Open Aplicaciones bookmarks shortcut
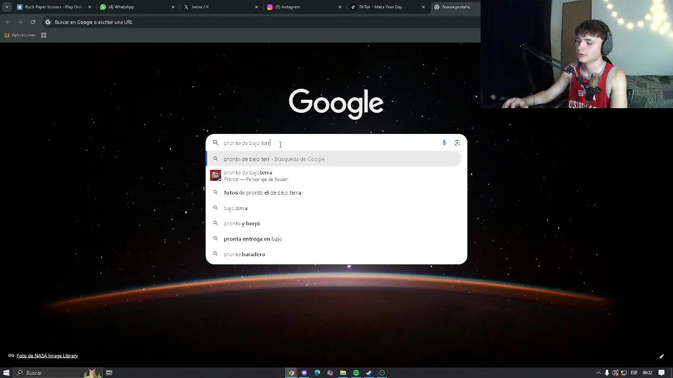The image size is (673, 378). pos(20,35)
